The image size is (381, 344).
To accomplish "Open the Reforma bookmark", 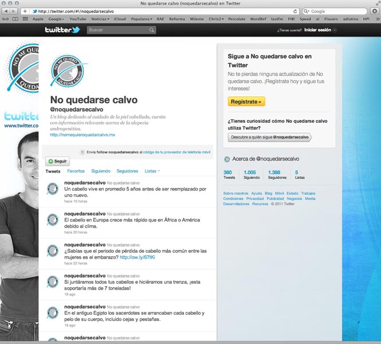I will 177,19.
